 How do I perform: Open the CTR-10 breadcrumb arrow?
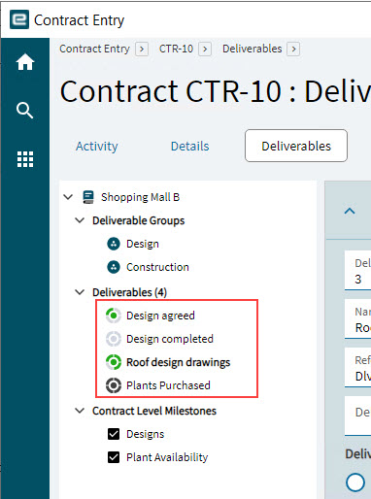click(205, 49)
